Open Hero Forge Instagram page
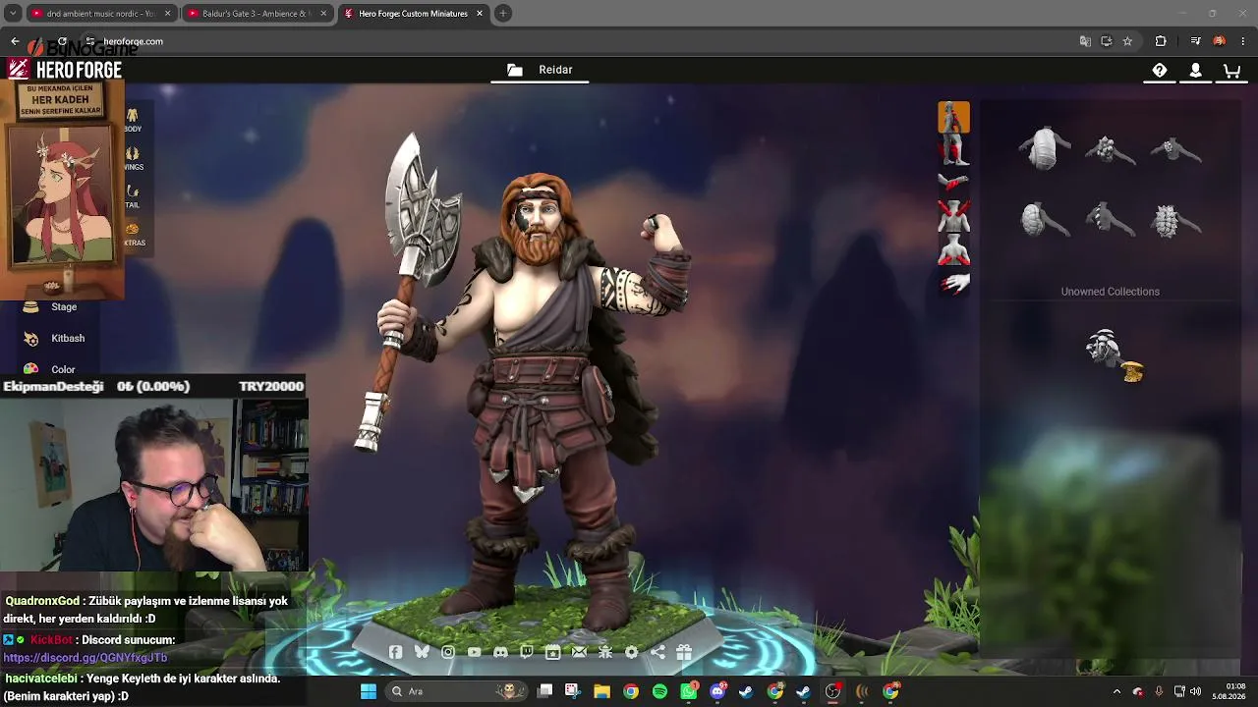The width and height of the screenshot is (1258, 707). click(448, 652)
